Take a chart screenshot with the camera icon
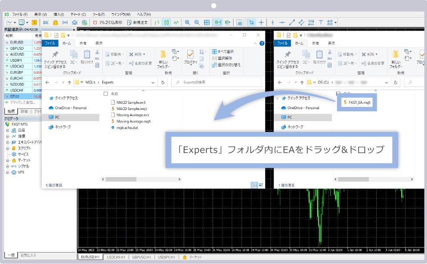This screenshot has height=264, width=427. point(239,23)
